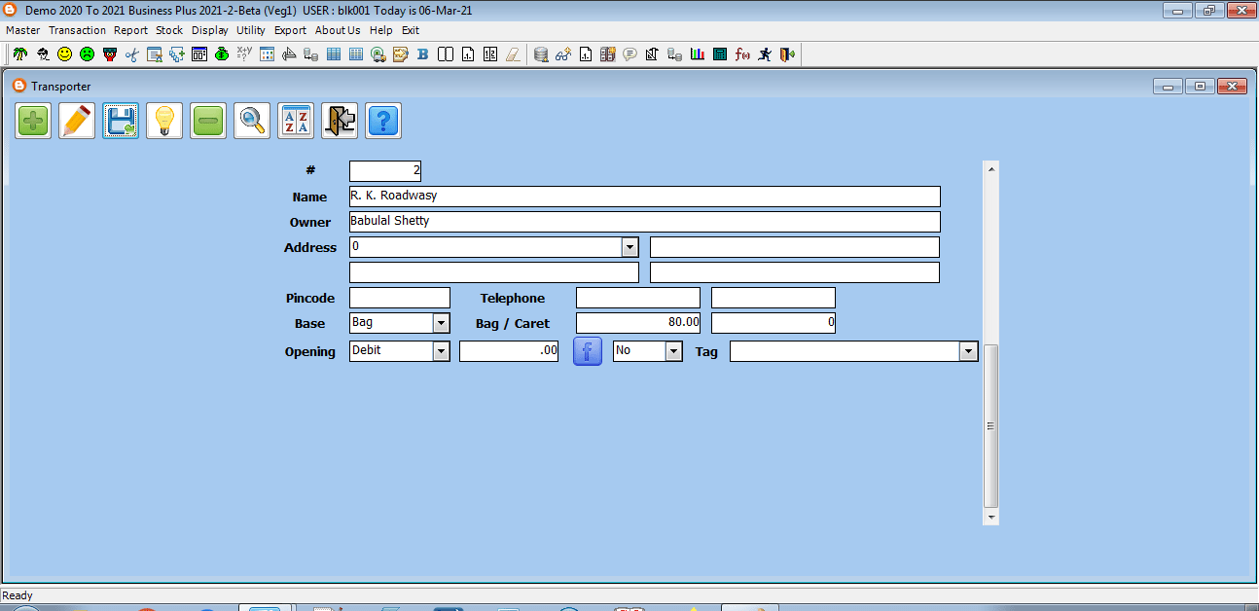Click the Pincode input field
Image resolution: width=1259 pixels, height=611 pixels.
(399, 298)
